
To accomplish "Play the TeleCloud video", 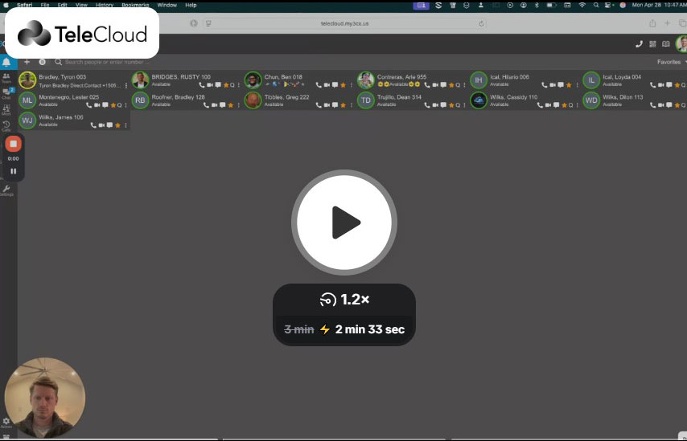I will coord(344,223).
